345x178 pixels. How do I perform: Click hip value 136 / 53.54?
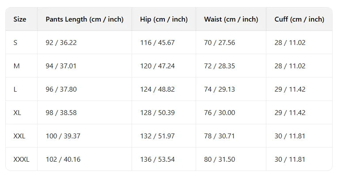(157, 159)
